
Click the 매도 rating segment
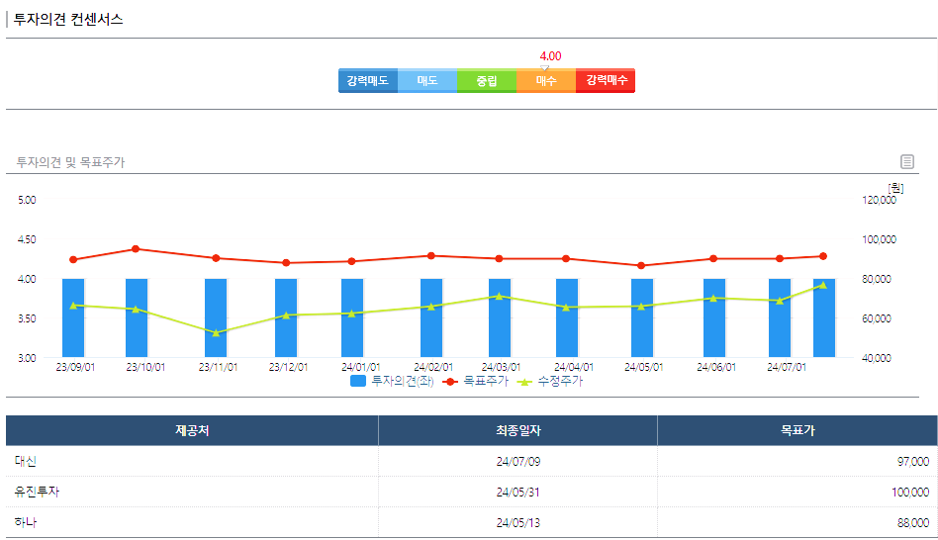click(x=427, y=81)
